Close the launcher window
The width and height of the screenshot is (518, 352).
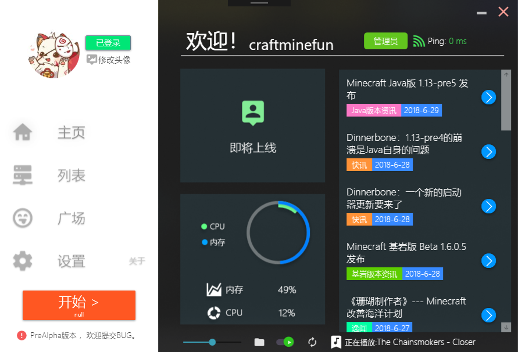[x=503, y=12]
